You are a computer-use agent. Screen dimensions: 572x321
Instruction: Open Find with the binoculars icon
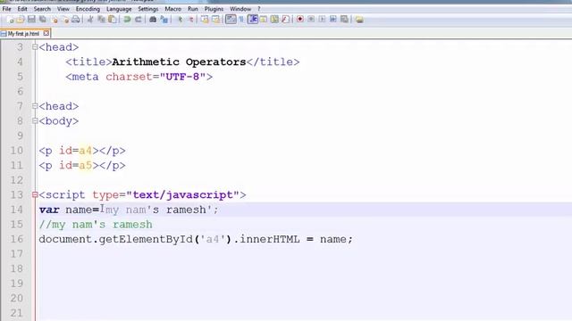153,20
